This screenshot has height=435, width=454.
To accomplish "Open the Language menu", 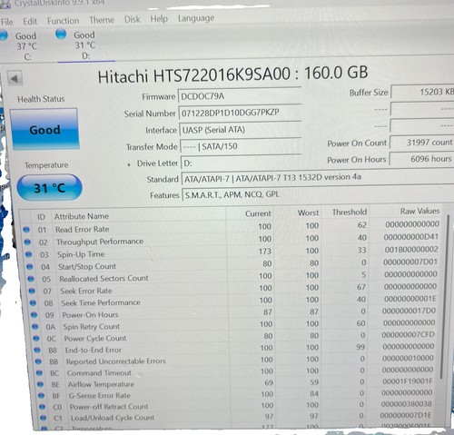I will click(x=196, y=18).
